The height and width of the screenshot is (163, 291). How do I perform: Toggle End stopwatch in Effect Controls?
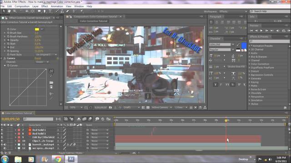(x=8, y=47)
